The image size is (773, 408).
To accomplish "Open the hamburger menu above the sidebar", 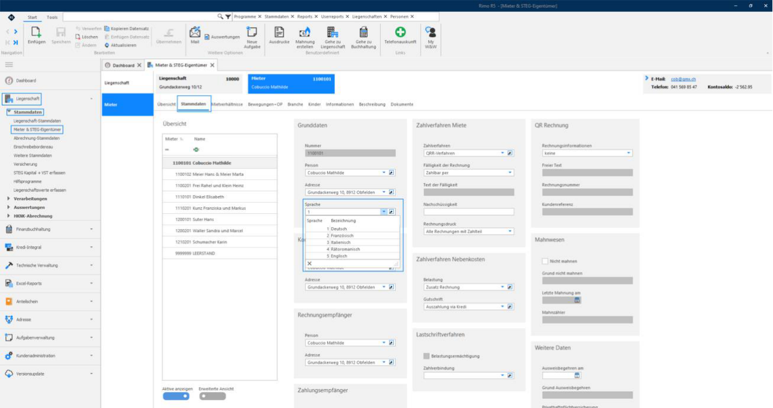I will [x=9, y=64].
